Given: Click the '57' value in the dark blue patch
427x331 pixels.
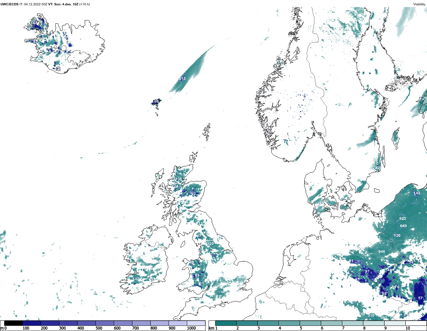Looking at the screenshot, I should click(420, 298).
